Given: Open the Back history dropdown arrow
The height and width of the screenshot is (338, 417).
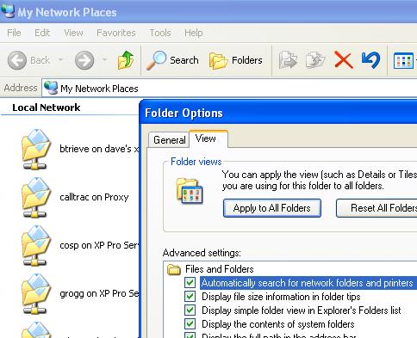Looking at the screenshot, I should pyautogui.click(x=60, y=59).
